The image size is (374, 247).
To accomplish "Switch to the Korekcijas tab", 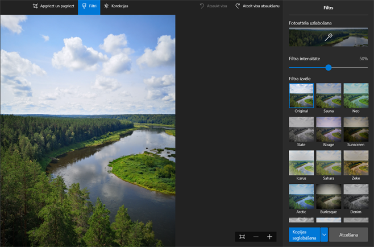I will click(116, 6).
